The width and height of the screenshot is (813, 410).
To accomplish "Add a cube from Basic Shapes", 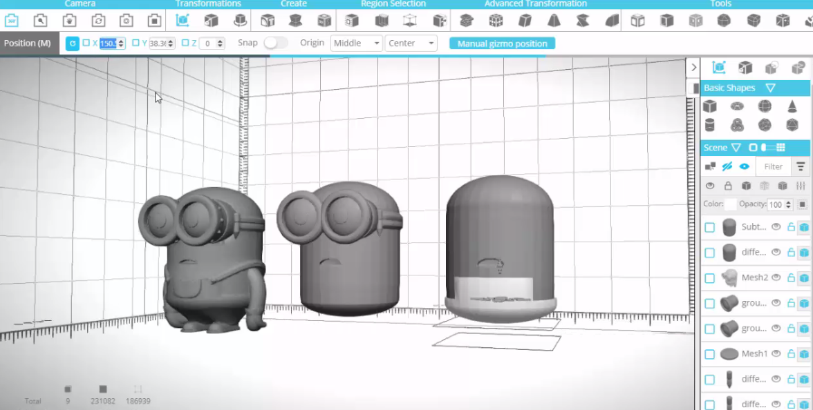I will click(710, 106).
